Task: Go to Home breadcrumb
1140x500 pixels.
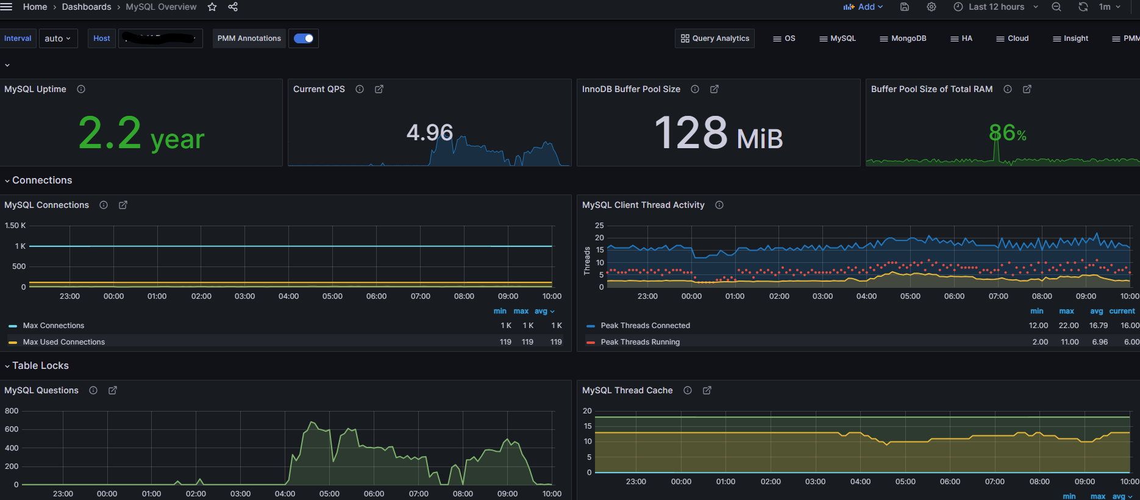Action: click(x=35, y=7)
